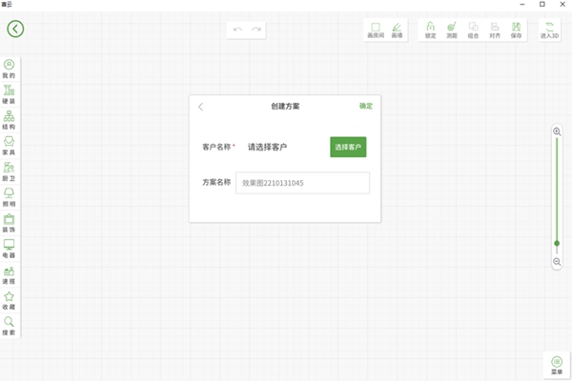Click the zoom slider green handle
The width and height of the screenshot is (572, 381).
557,243
